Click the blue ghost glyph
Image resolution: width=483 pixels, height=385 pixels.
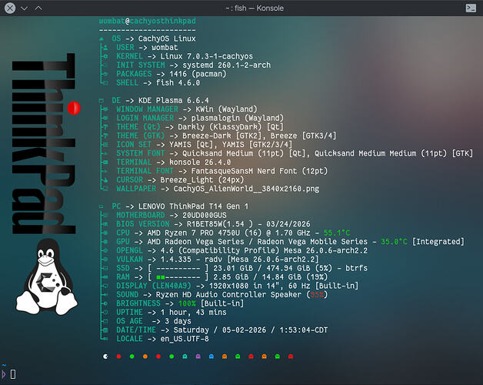pos(212,357)
